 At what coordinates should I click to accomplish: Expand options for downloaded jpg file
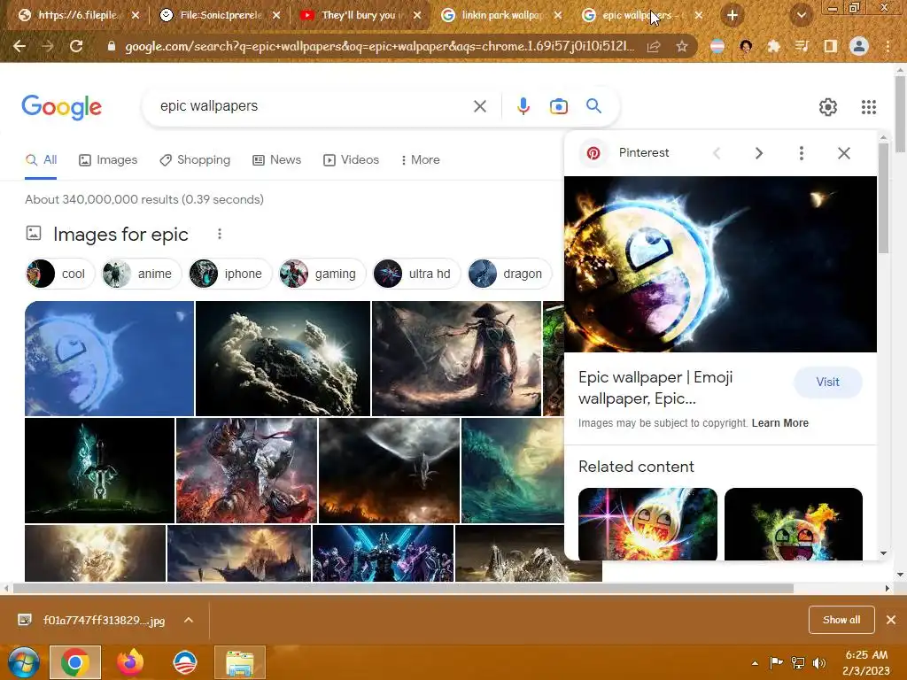[188, 620]
